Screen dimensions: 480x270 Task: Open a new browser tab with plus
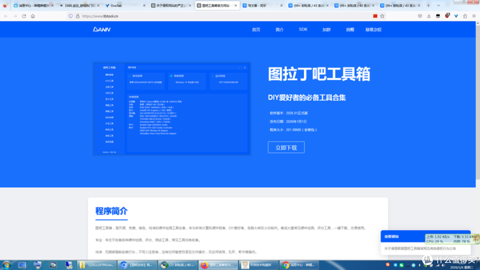[428, 5]
